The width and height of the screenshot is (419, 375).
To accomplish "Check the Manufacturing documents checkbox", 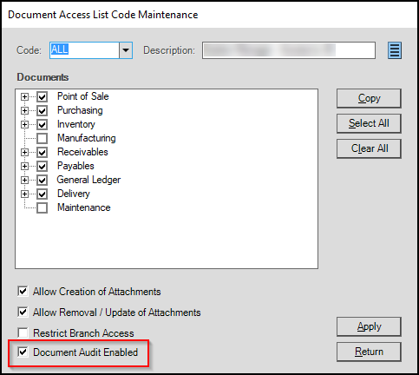I will (x=43, y=138).
